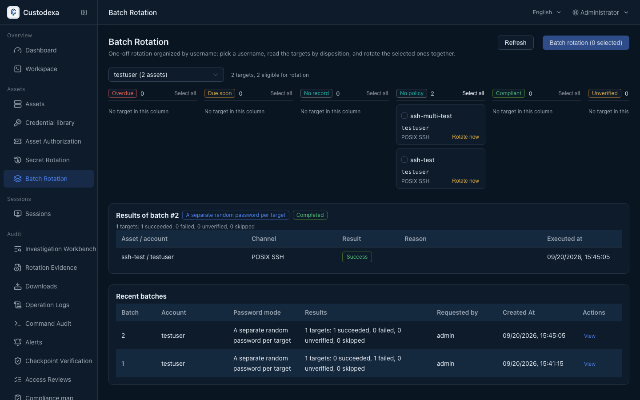Screen dimensions: 640x400
Task: Click the Operation Logs scroll icon
Action: tap(18, 305)
